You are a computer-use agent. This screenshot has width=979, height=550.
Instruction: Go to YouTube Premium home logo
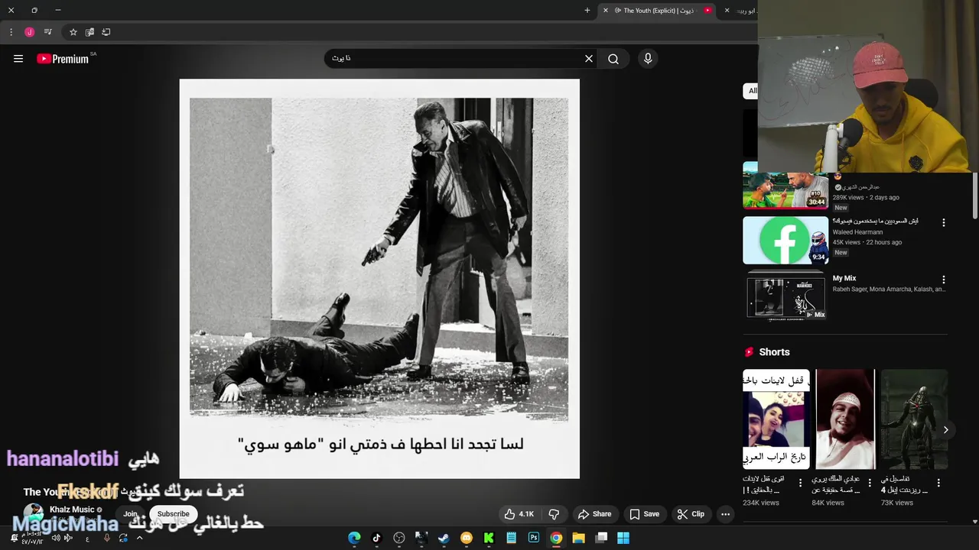[x=63, y=59]
